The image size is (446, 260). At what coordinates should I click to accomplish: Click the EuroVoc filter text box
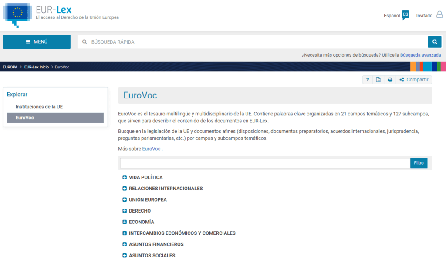point(265,163)
